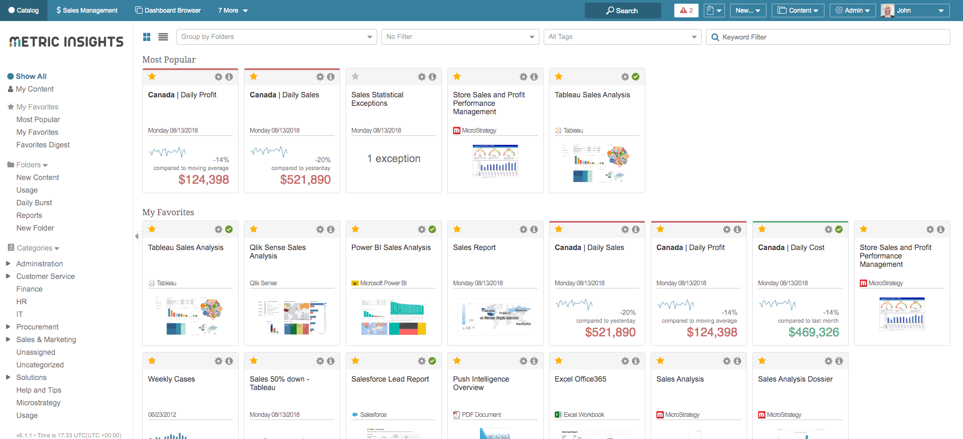Unfavorite Tableau Sales Analysis in Most Popular
The width and height of the screenshot is (963, 439).
(559, 76)
